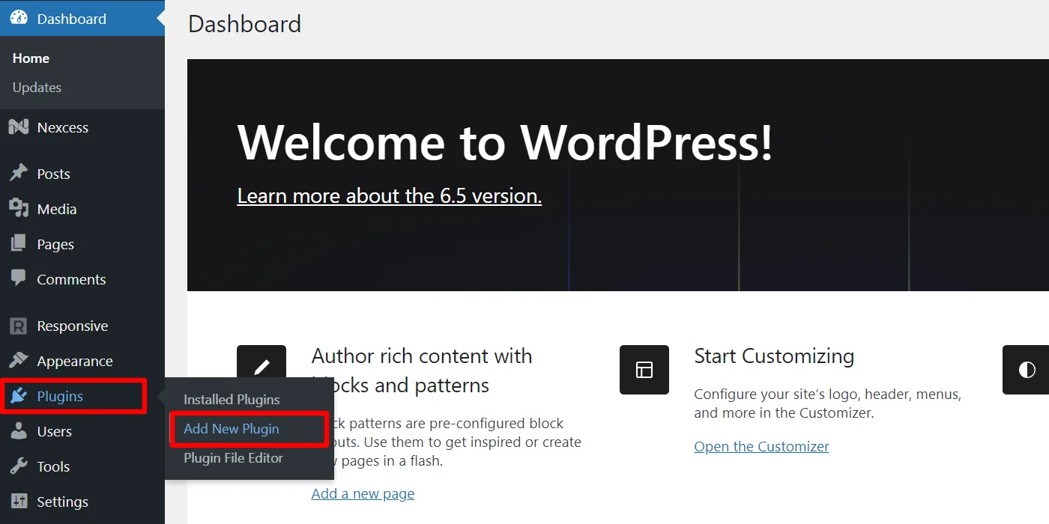
Task: Open the Responsive menu item
Action: tap(73, 326)
